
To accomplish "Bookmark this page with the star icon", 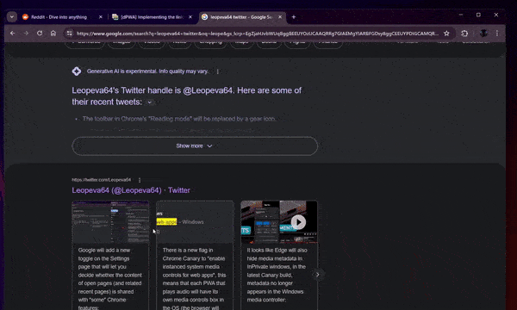I will click(446, 34).
